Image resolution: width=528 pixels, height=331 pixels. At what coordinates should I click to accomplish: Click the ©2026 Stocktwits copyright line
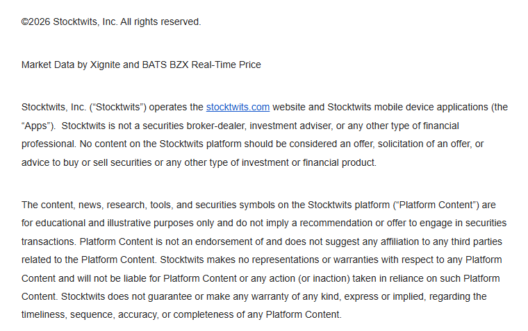(x=111, y=22)
